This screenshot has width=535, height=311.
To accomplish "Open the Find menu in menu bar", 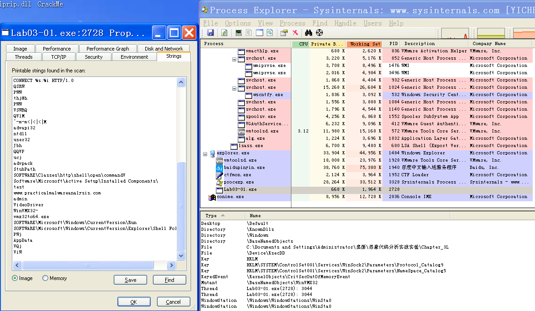I will pyautogui.click(x=320, y=23).
